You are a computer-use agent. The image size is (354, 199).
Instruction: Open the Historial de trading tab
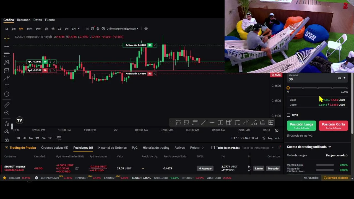[156, 148]
